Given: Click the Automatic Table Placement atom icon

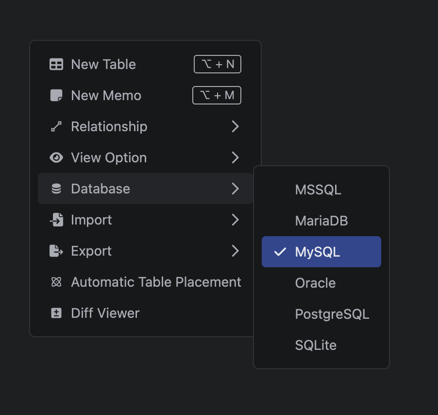Looking at the screenshot, I should tap(56, 282).
